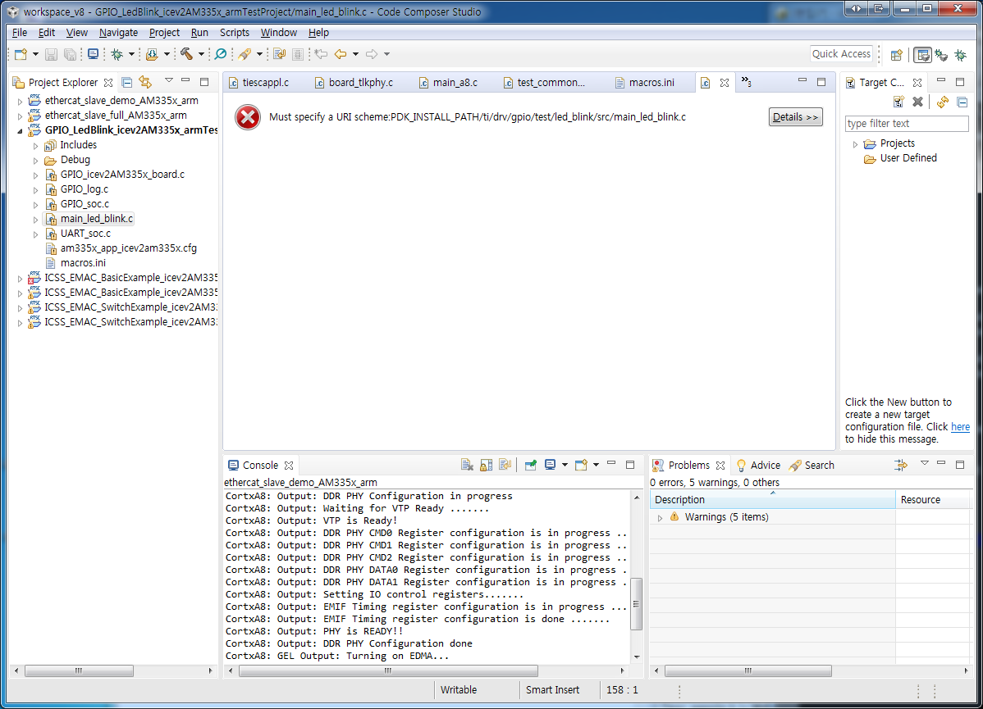The width and height of the screenshot is (983, 709).
Task: Open the New wizard dropdown arrow
Action: tap(36, 54)
